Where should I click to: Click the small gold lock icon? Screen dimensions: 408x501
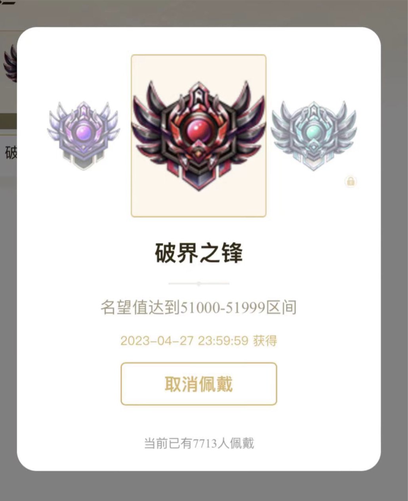pos(351,182)
